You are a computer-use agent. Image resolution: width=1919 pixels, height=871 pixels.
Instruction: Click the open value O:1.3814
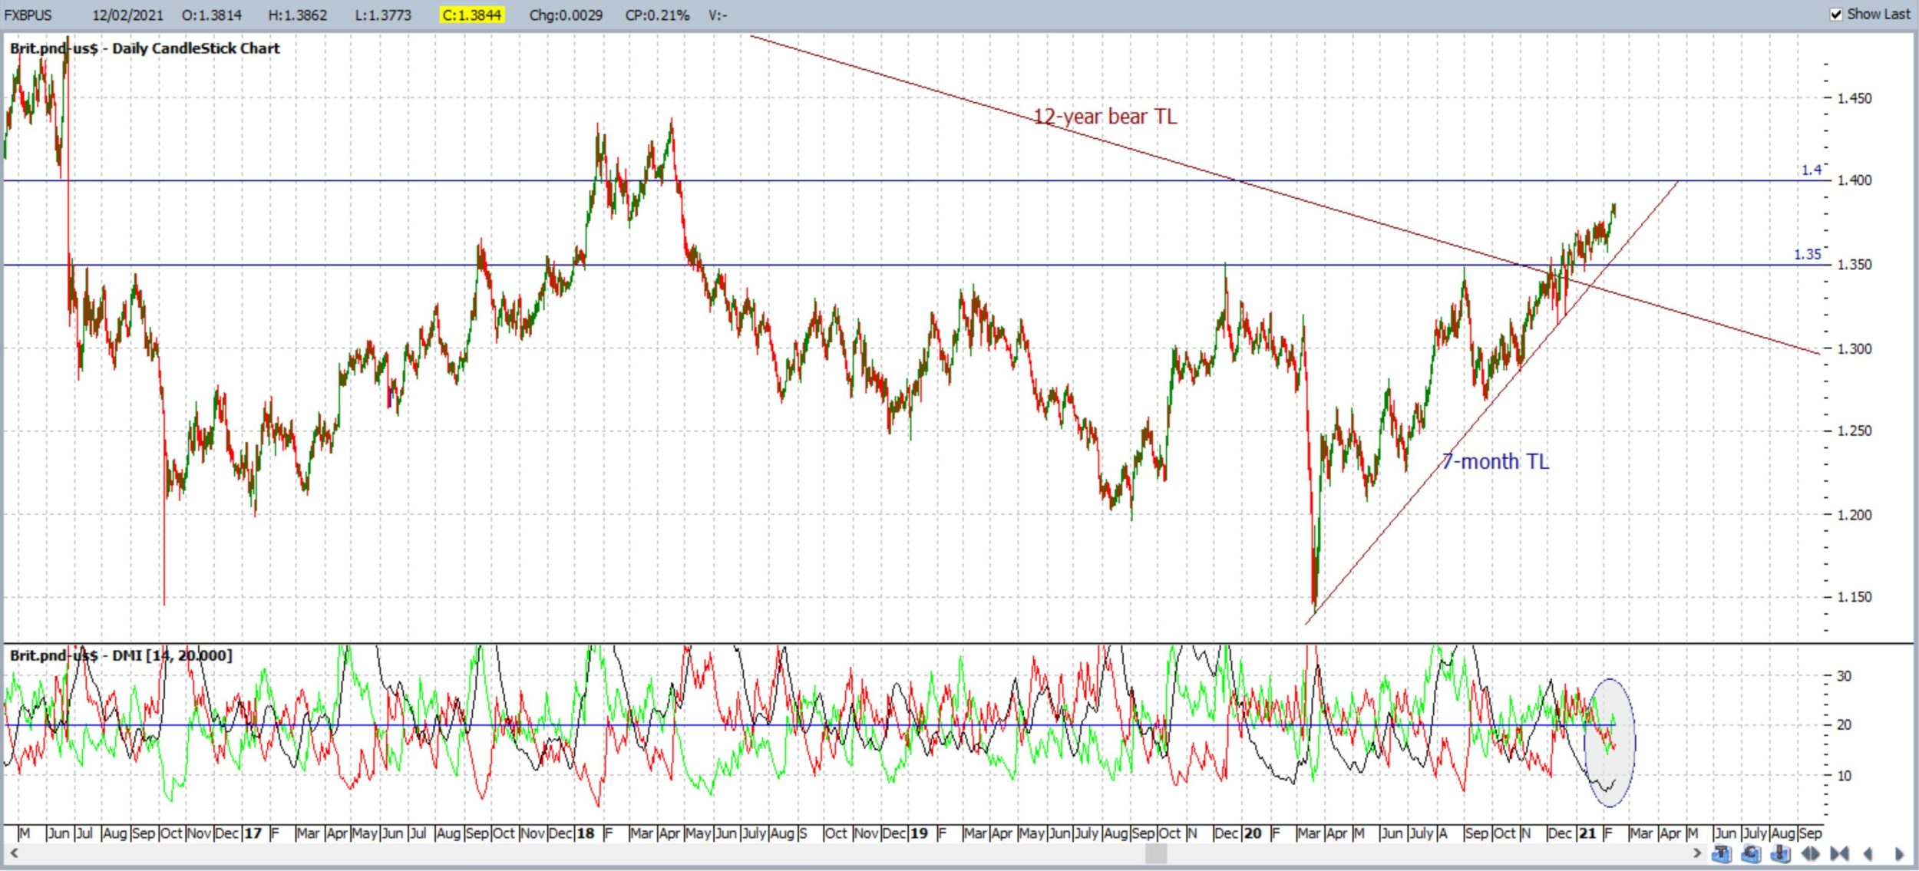tap(212, 15)
